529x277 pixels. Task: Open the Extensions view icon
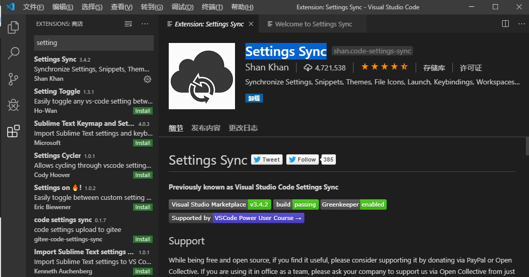pos(13,132)
